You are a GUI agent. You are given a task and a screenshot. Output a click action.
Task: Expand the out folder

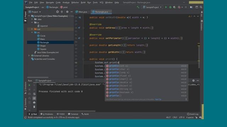point(32,29)
